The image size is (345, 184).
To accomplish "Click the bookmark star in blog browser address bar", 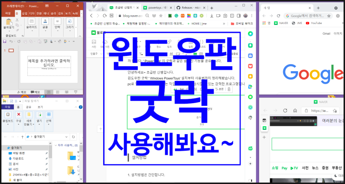I will coord(161,16).
